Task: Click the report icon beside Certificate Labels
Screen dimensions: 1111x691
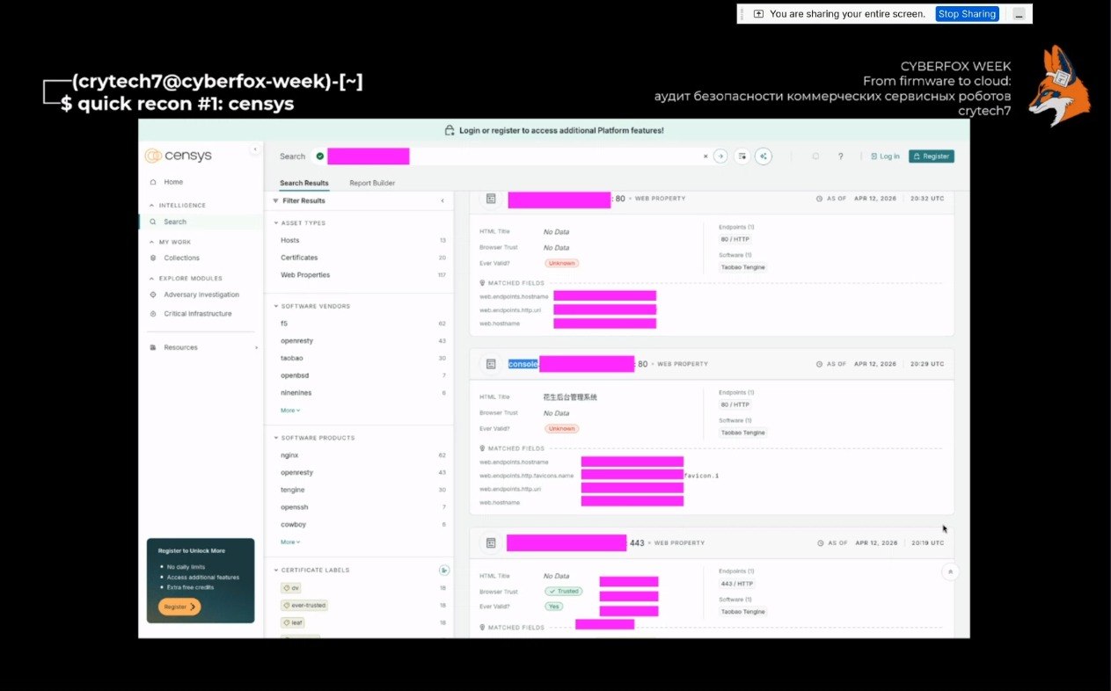Action: [x=444, y=571]
